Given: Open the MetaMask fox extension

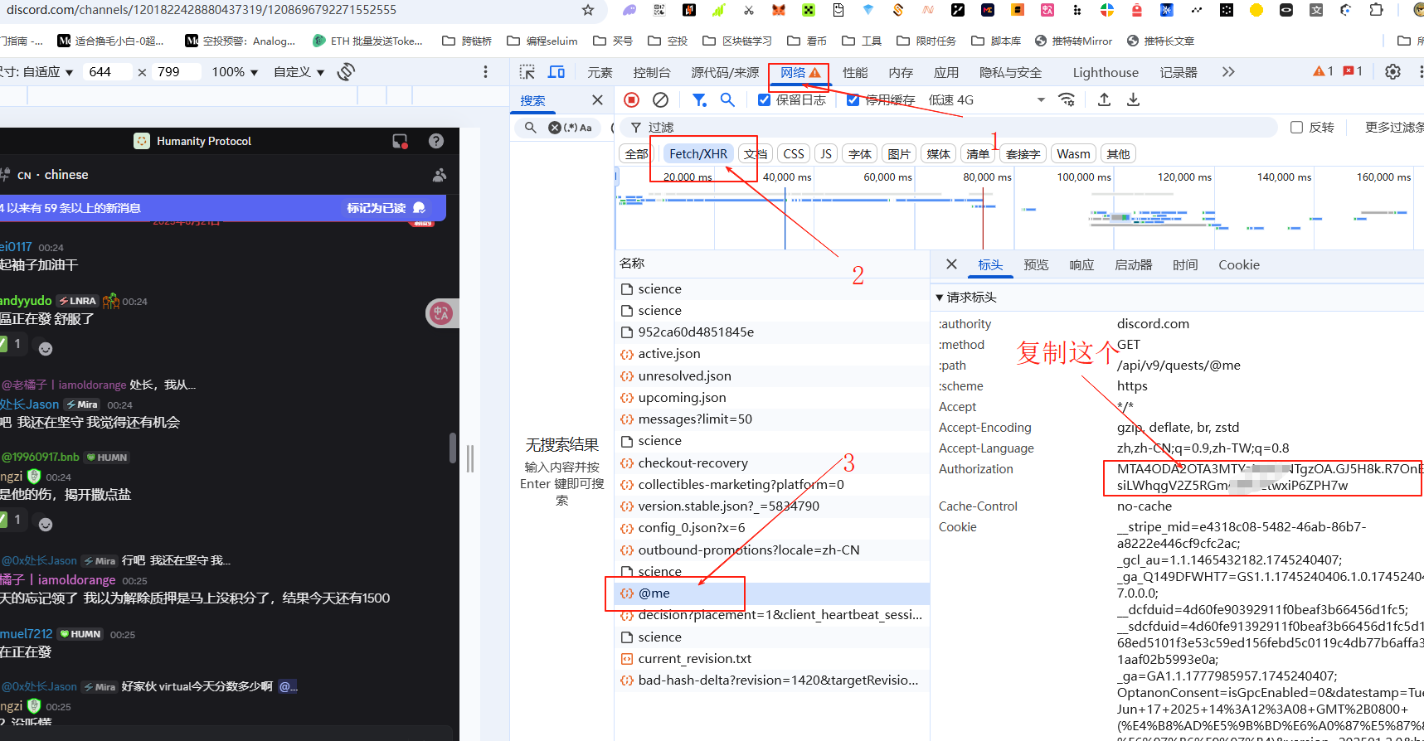Looking at the screenshot, I should 778,10.
